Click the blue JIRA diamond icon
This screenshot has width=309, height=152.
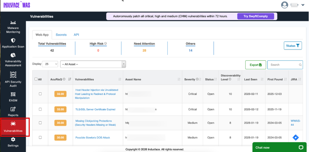[x=296, y=138]
